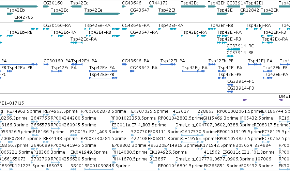Screen dimensions: 290x171
Task: Click cDNA RP001023358.5prime
Action: (x=133, y=118)
